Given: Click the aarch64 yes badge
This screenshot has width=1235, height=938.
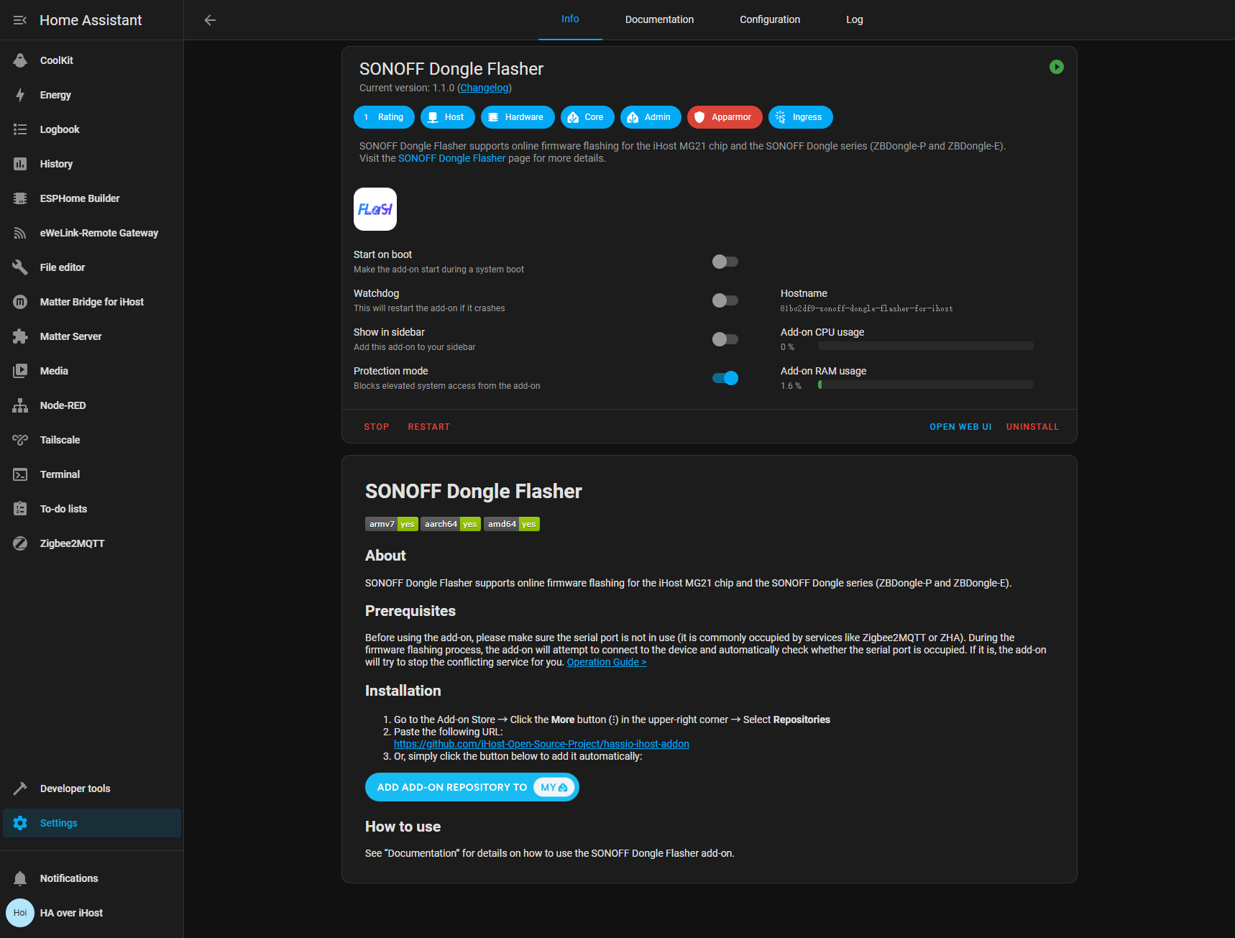Looking at the screenshot, I should coord(451,524).
